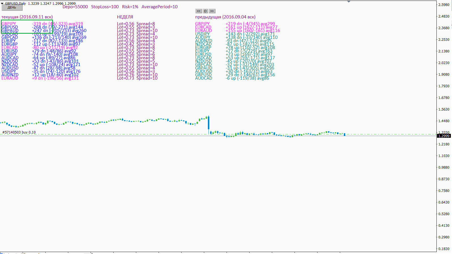The height and width of the screenshot is (254, 452).
Task: Select AUDCAD in the предыдущая list
Action: coord(204,78)
